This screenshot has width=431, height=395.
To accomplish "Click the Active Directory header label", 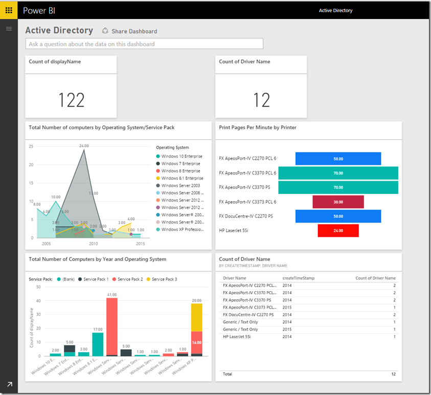I will pyautogui.click(x=335, y=10).
